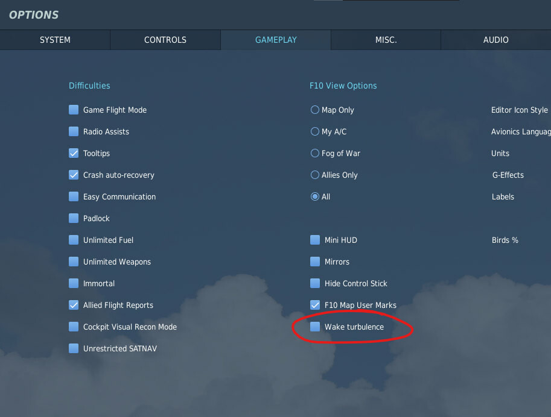
Task: Uncheck Allied Flight Reports
Action: [74, 305]
